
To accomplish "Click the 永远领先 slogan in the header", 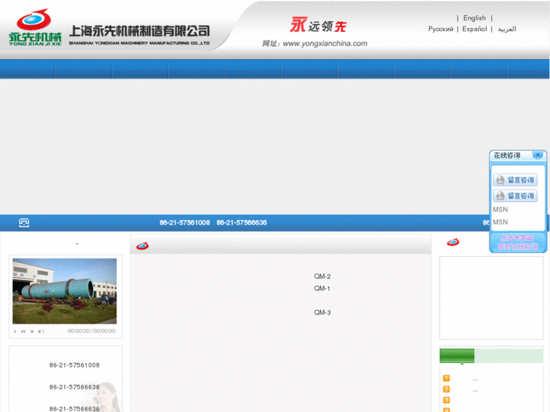I will 319,25.
